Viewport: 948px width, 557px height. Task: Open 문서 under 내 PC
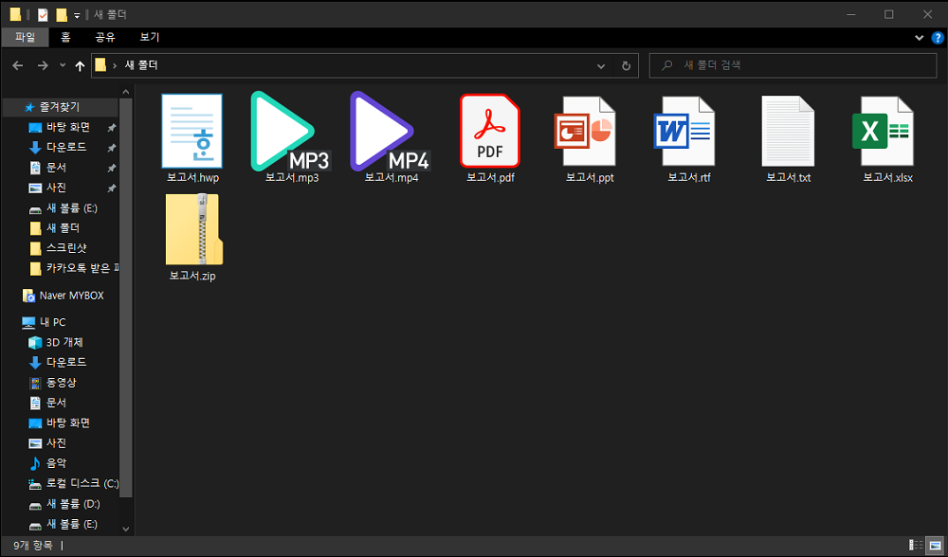coord(56,403)
